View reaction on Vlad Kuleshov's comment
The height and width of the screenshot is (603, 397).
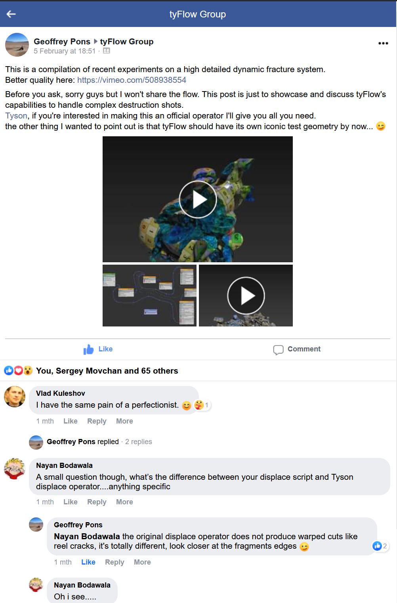coord(202,405)
